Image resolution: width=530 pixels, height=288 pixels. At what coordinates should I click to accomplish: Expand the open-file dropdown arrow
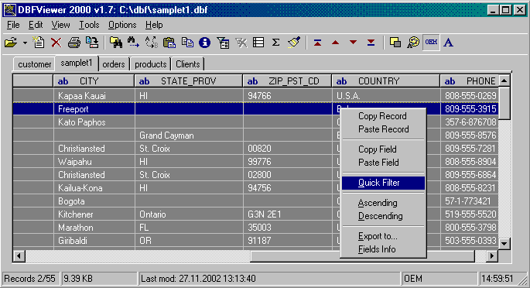[x=25, y=43]
